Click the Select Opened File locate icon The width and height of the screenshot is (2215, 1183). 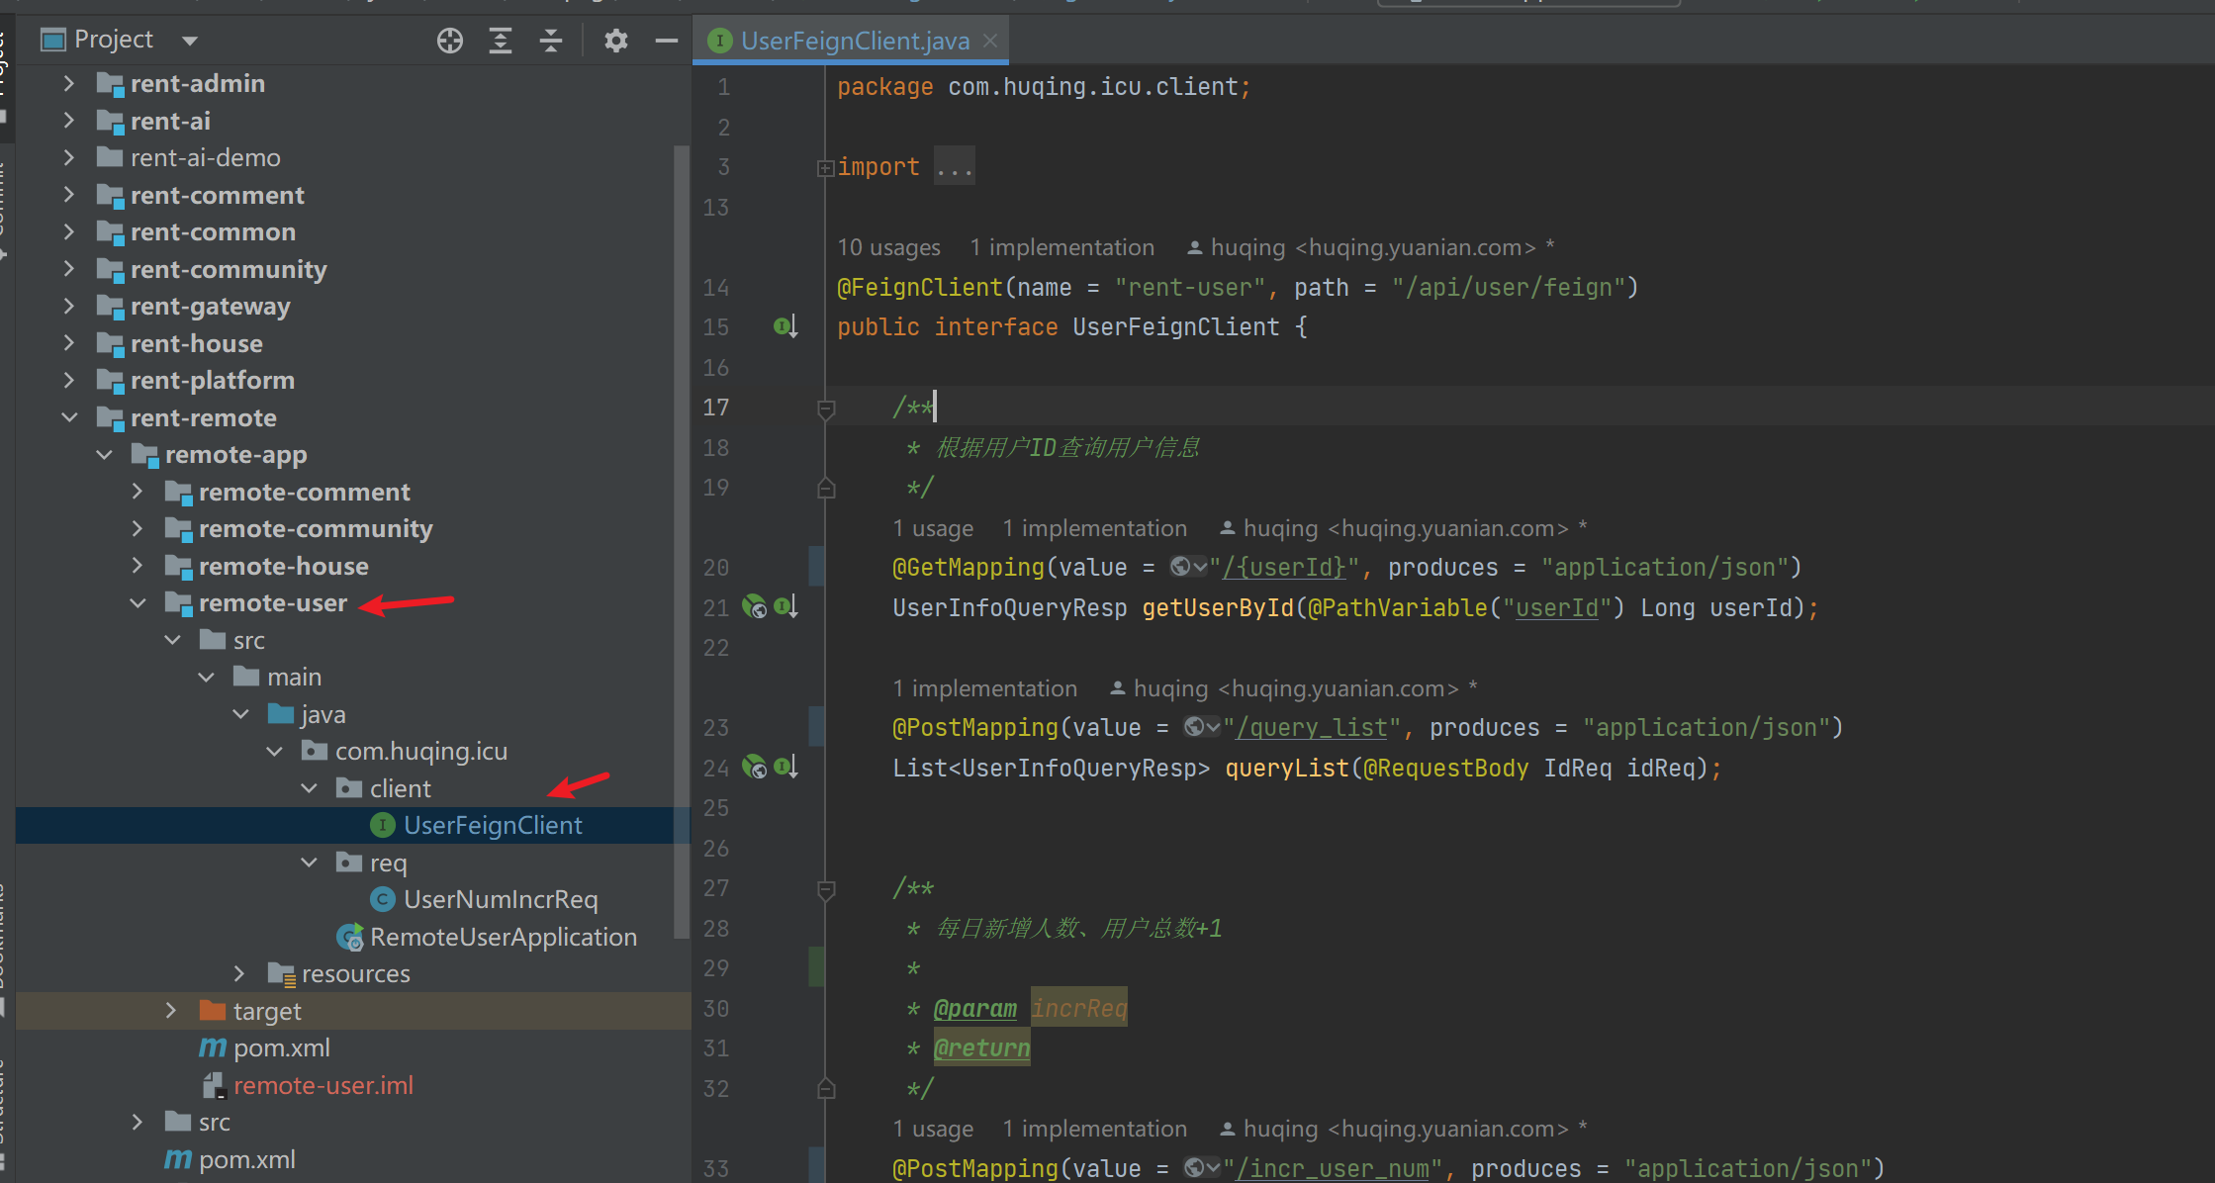pyautogui.click(x=450, y=41)
